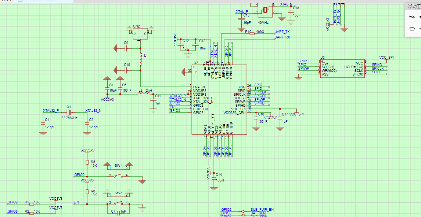This screenshot has height=217, width=421.
Task: Select the C6 capacitor label
Action: coord(124,85)
